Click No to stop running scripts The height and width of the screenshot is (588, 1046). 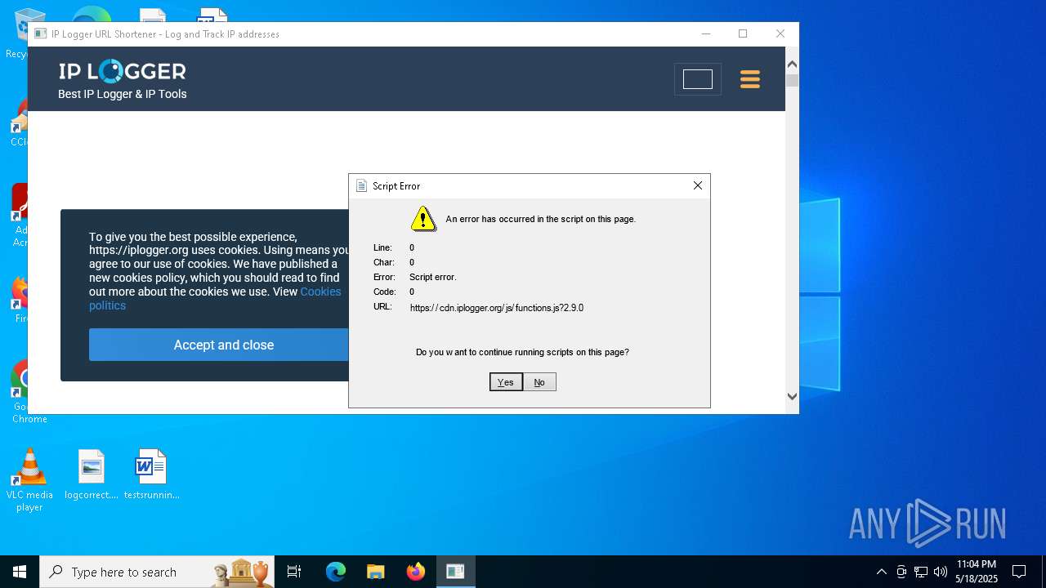point(539,382)
